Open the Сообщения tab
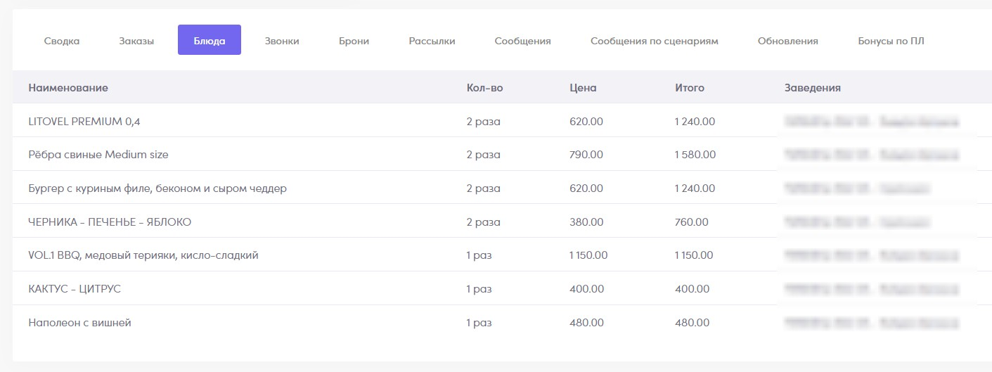This screenshot has width=992, height=372. [522, 41]
